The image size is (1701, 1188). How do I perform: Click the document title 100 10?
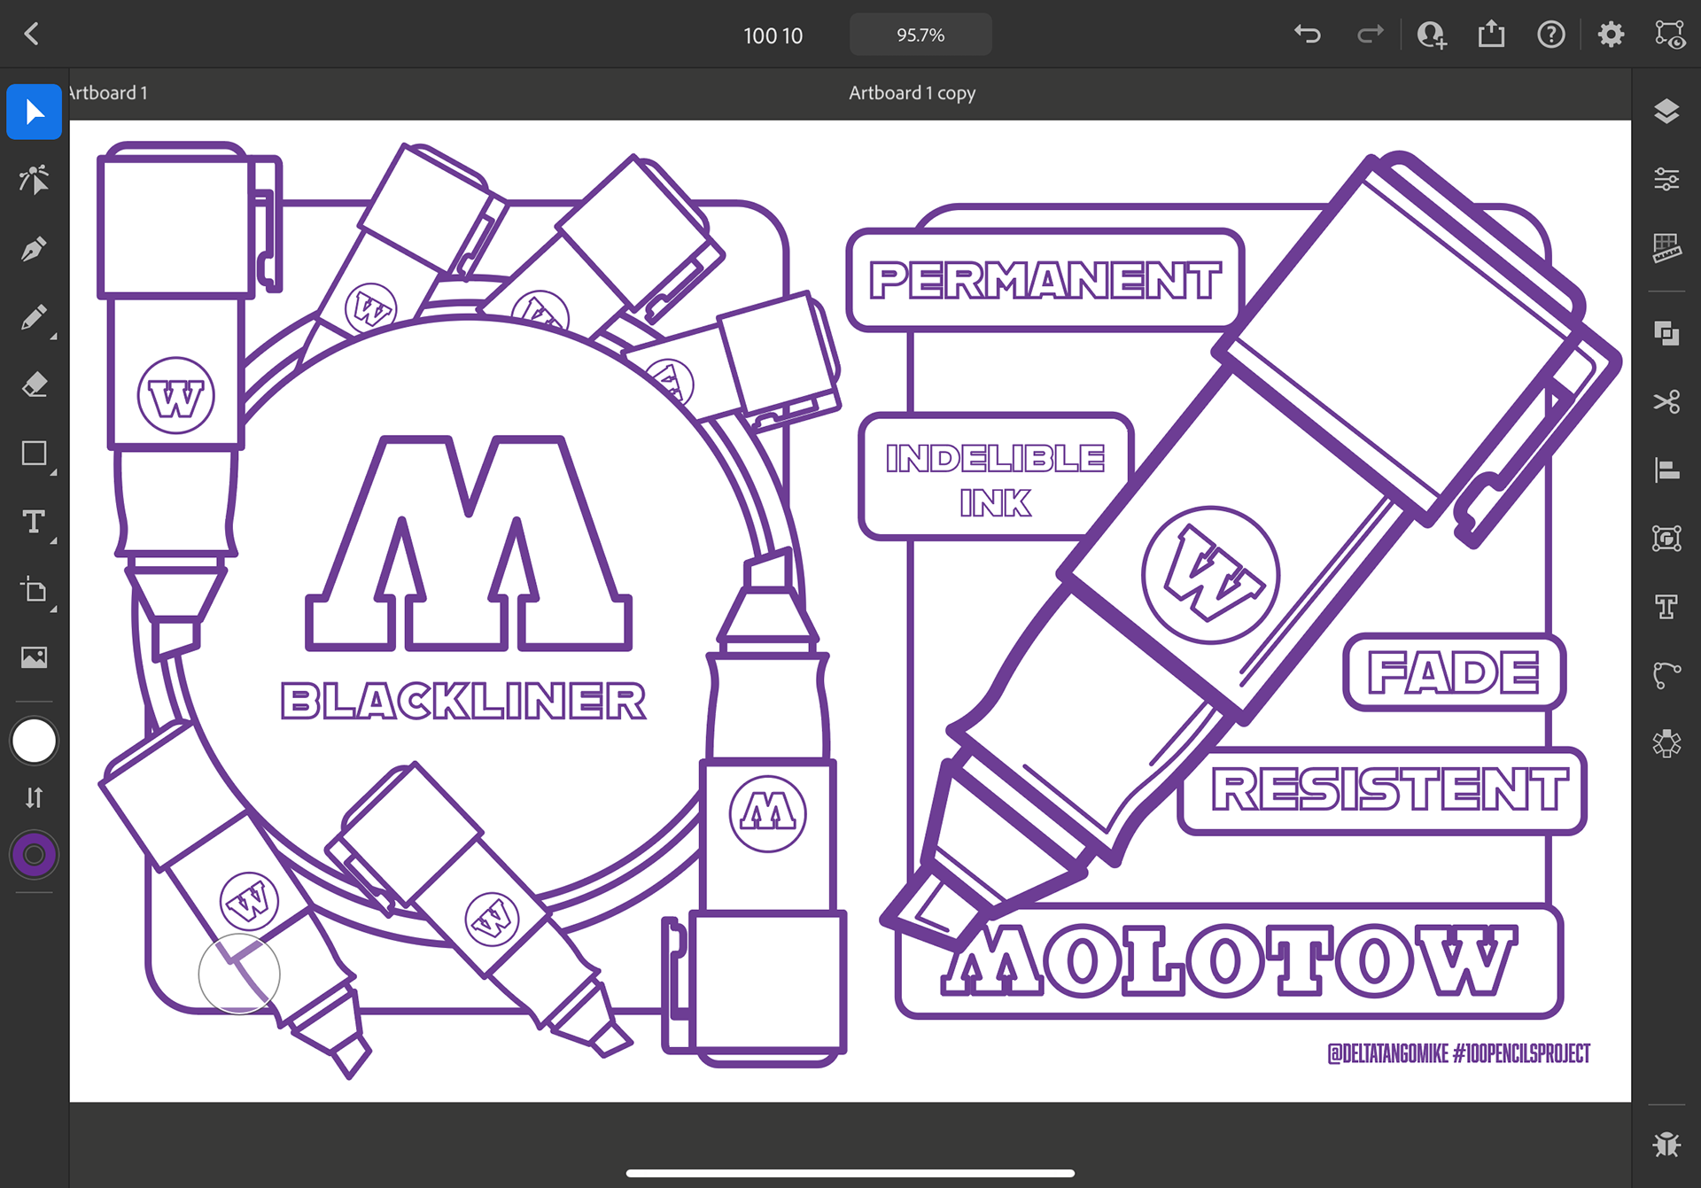pyautogui.click(x=773, y=35)
